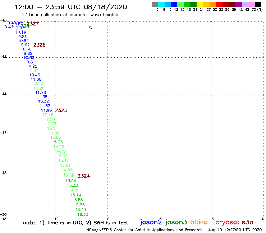Select the blue value 11.82
The width and height of the screenshot is (266, 233).
[45, 106]
